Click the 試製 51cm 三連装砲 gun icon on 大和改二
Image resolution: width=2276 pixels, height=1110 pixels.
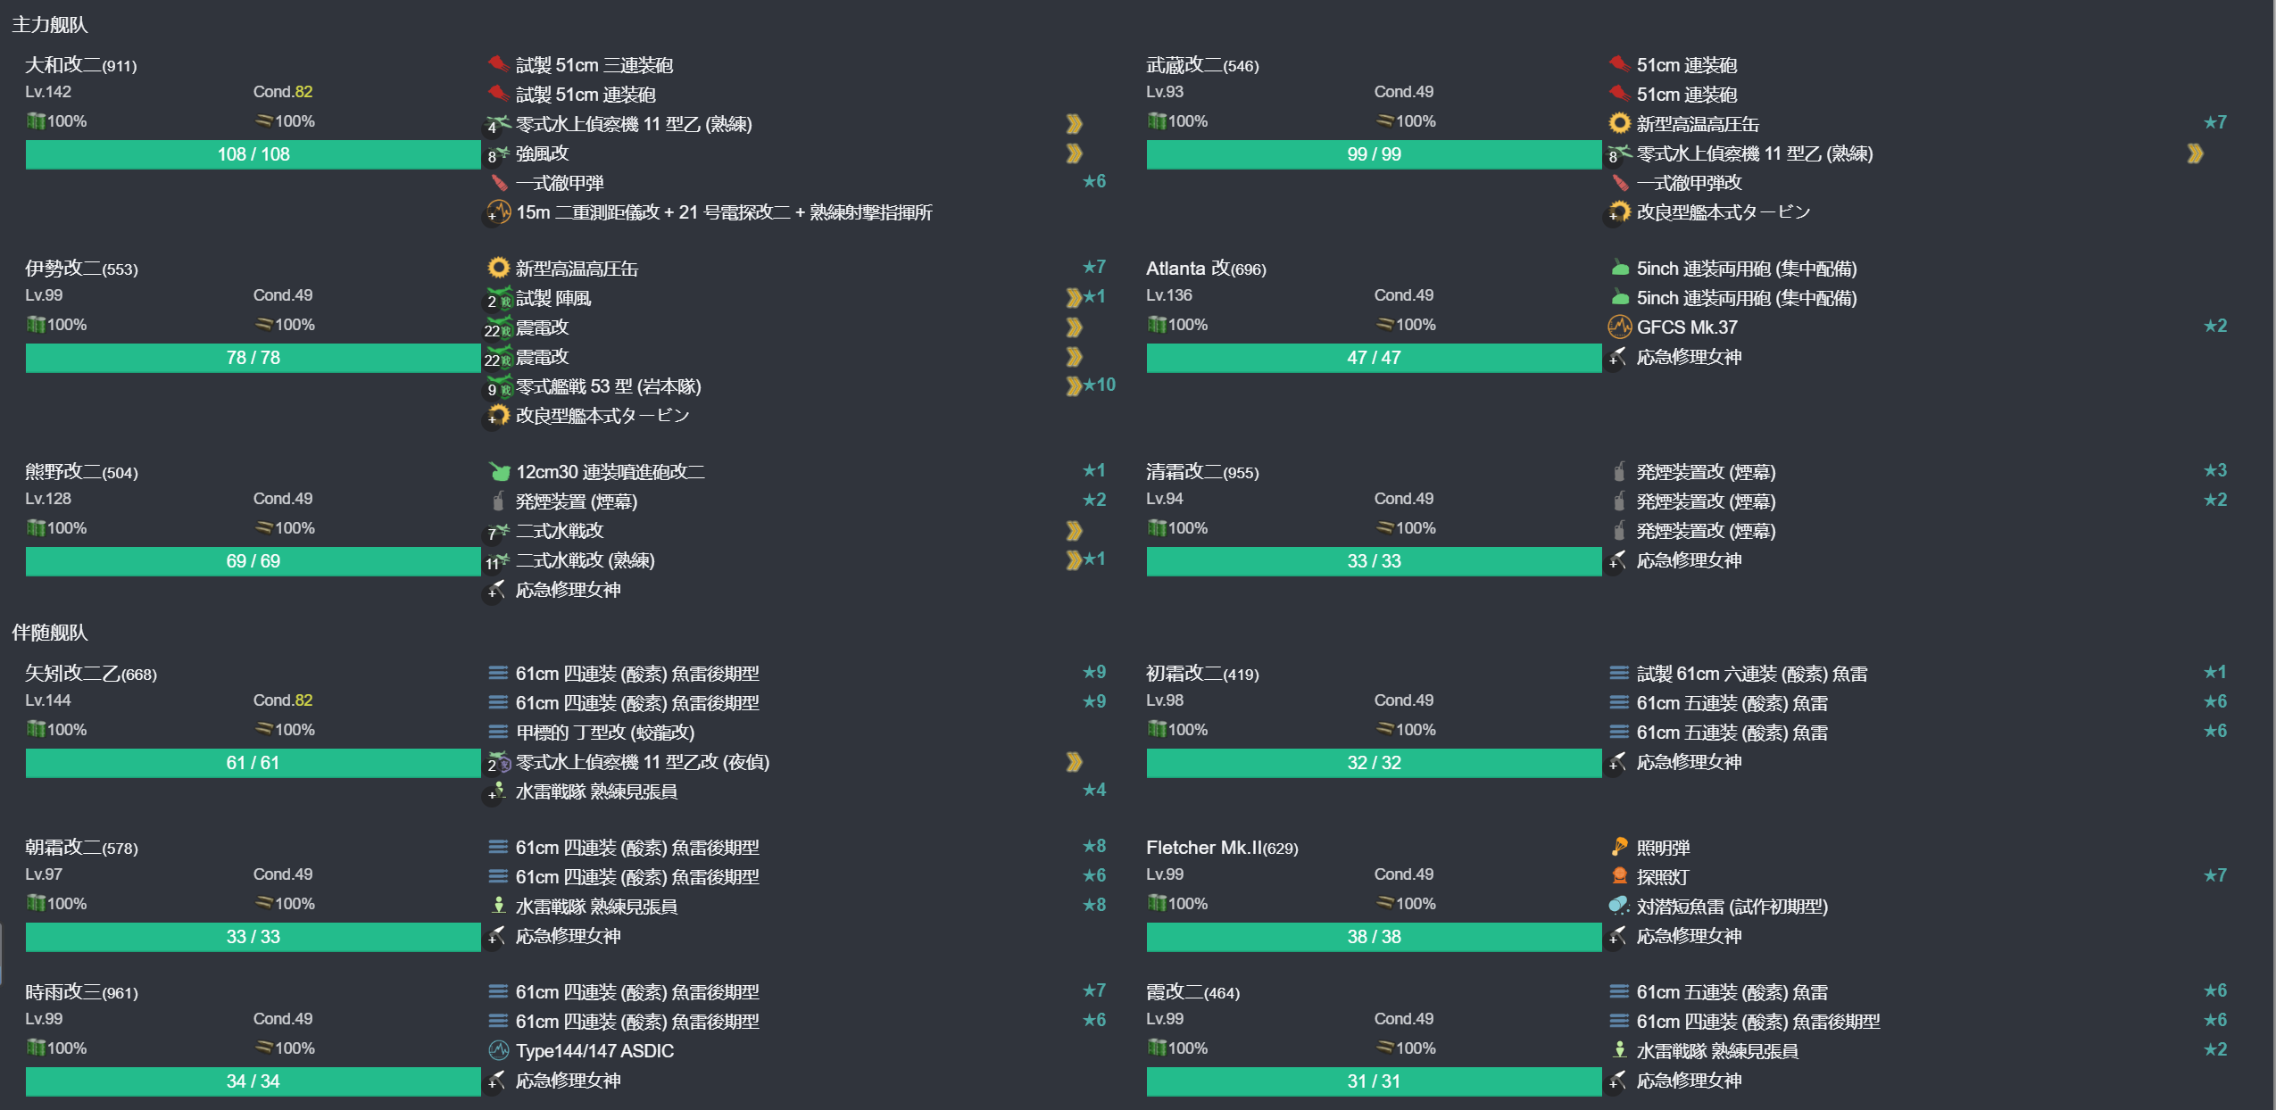tap(496, 65)
